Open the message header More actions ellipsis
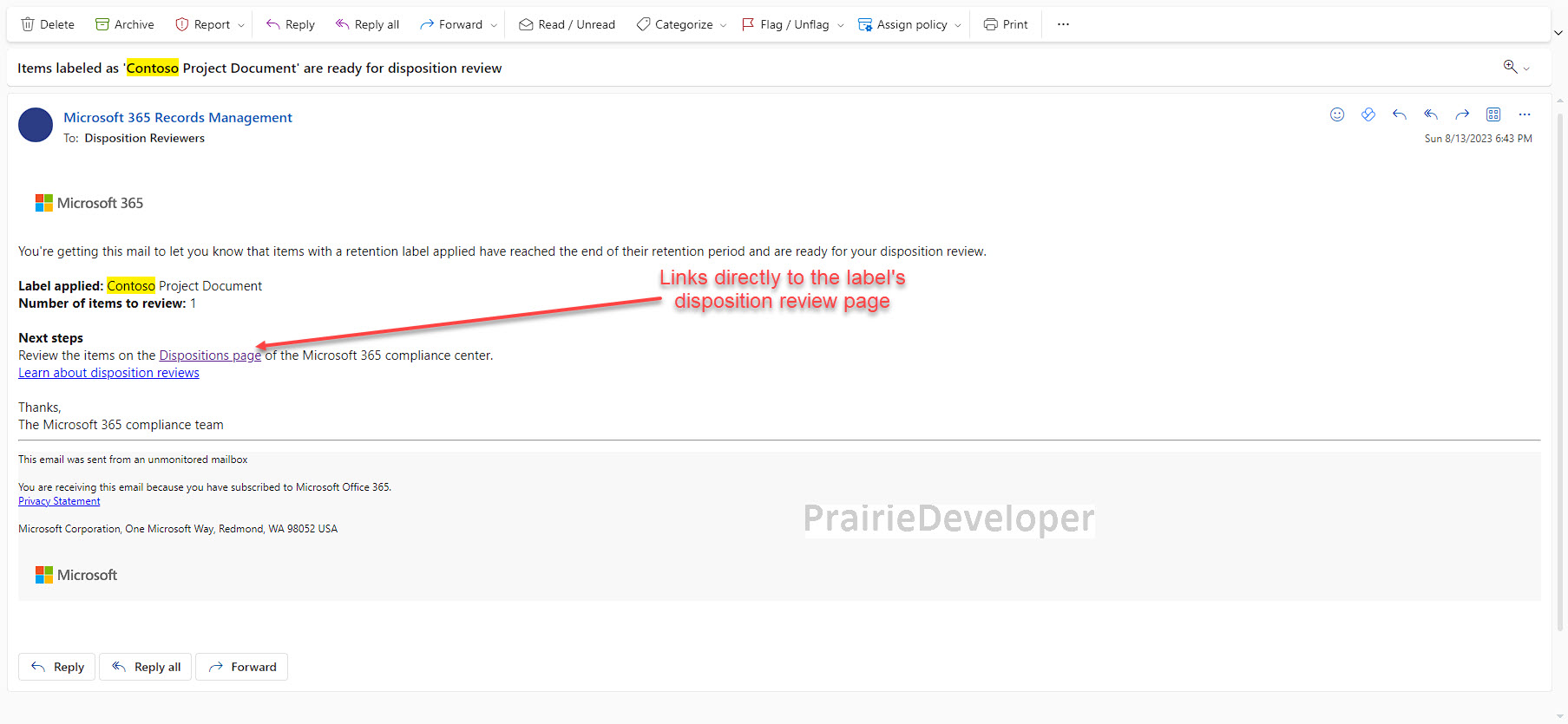Screen dimensions: 1568x724 click(1525, 114)
